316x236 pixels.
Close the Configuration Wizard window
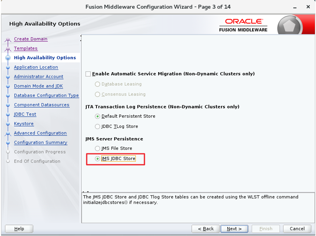click(x=308, y=7)
